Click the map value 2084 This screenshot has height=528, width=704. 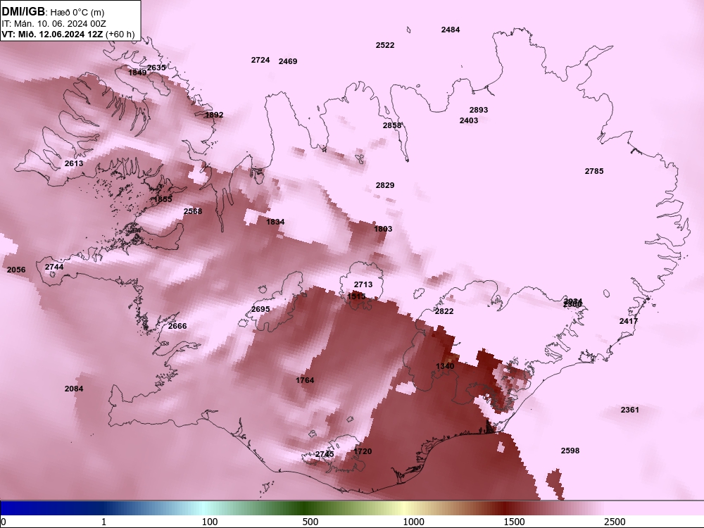74,389
